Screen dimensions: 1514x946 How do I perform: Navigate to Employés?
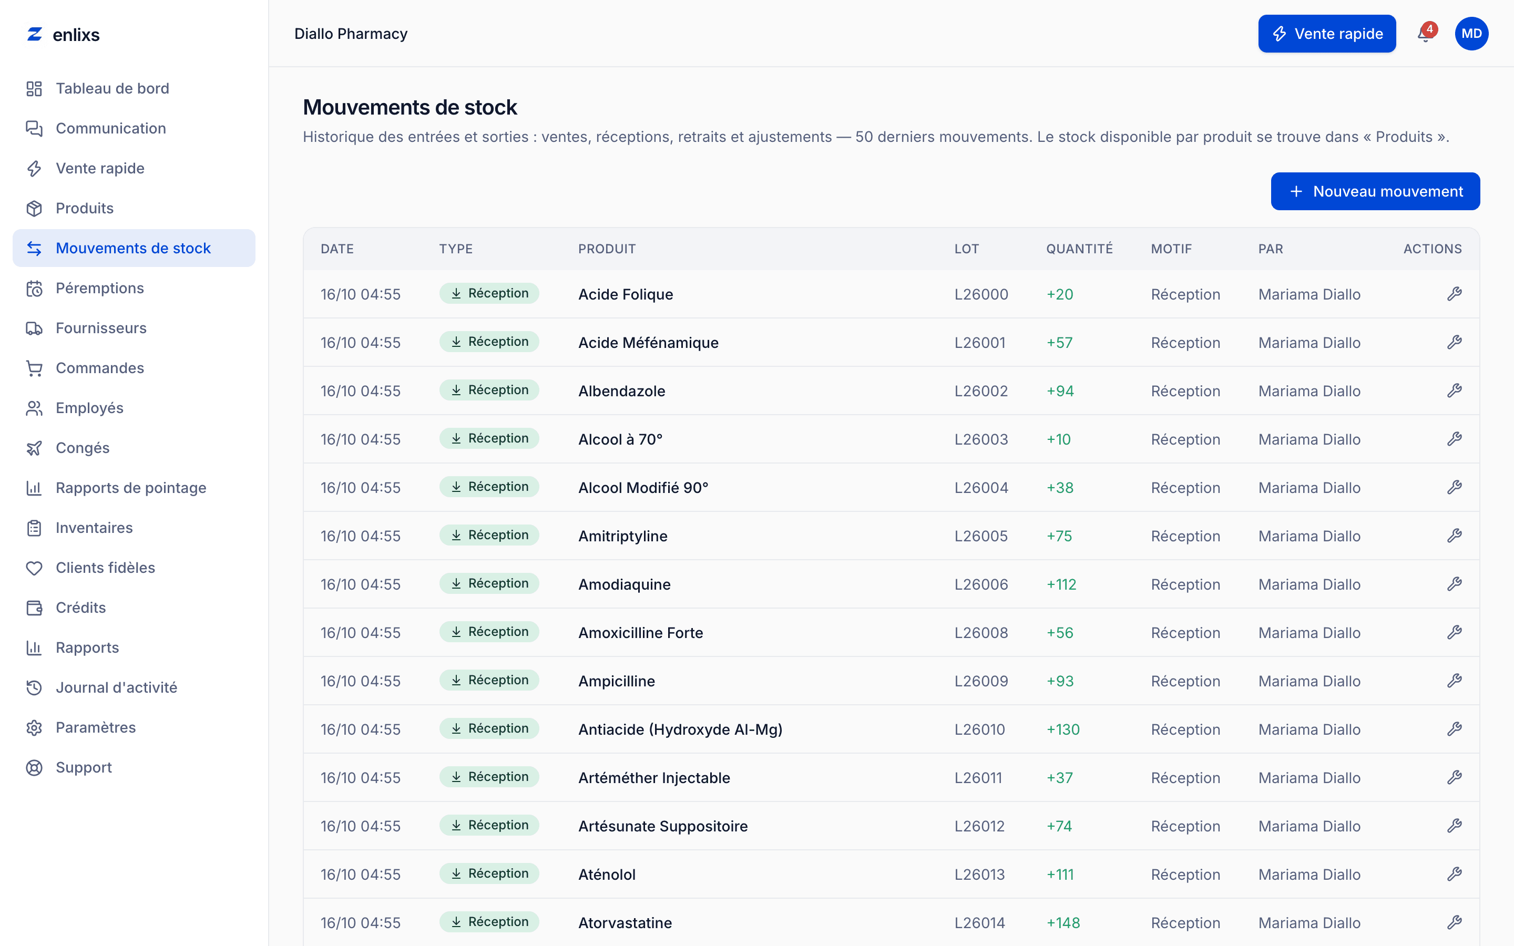(134, 408)
